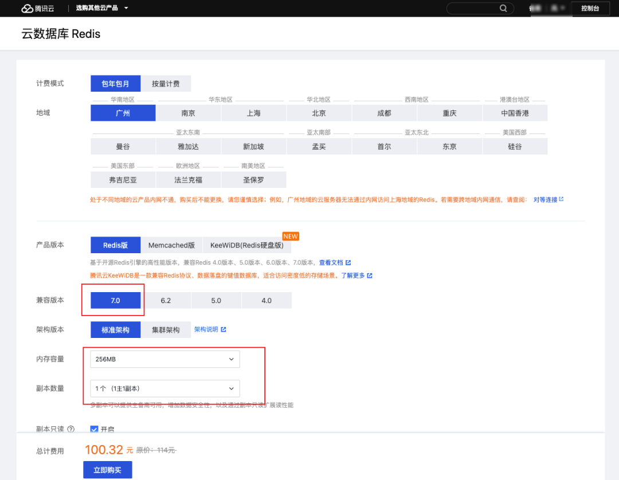Choose the 首尔 region
The height and width of the screenshot is (480, 619).
[384, 146]
